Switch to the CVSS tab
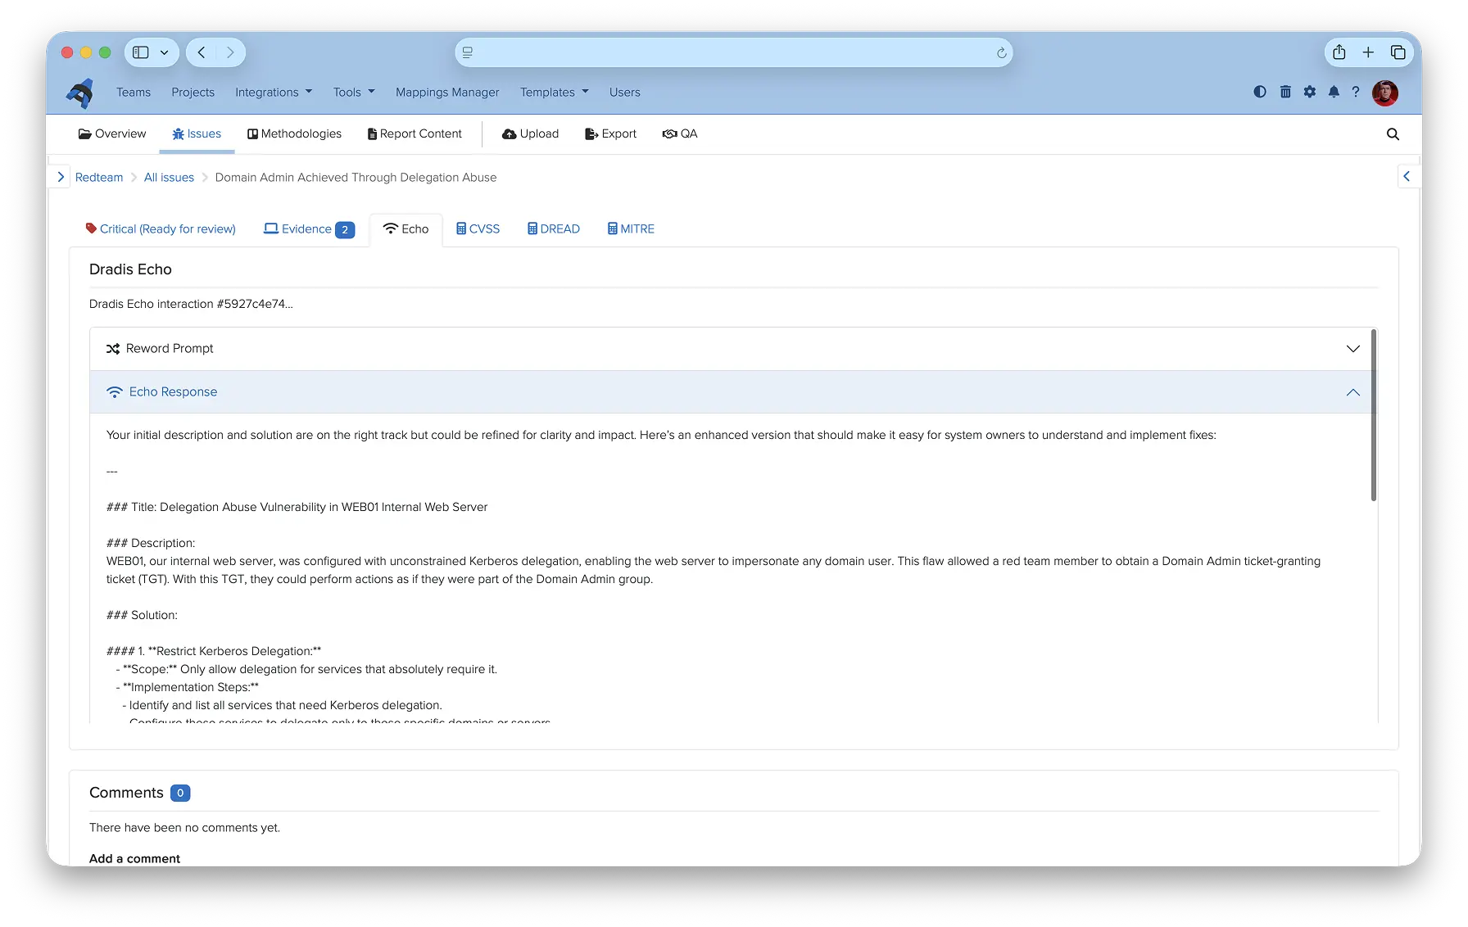Viewport: 1468px width, 927px height. [478, 229]
